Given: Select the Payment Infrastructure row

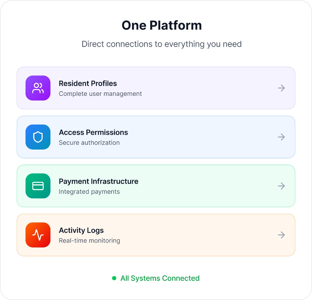Looking at the screenshot, I should pyautogui.click(x=156, y=186).
